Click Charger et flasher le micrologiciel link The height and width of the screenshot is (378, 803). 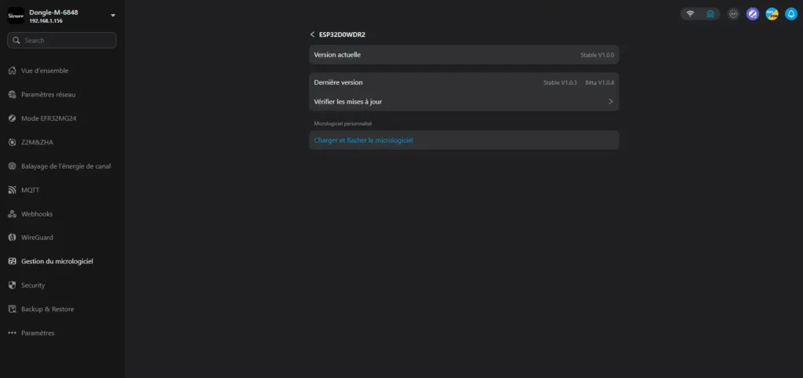[363, 140]
